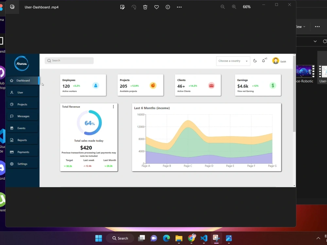Click Page C peak on income chart
Viewport: 327px width, 245px height.
[x=188, y=121]
